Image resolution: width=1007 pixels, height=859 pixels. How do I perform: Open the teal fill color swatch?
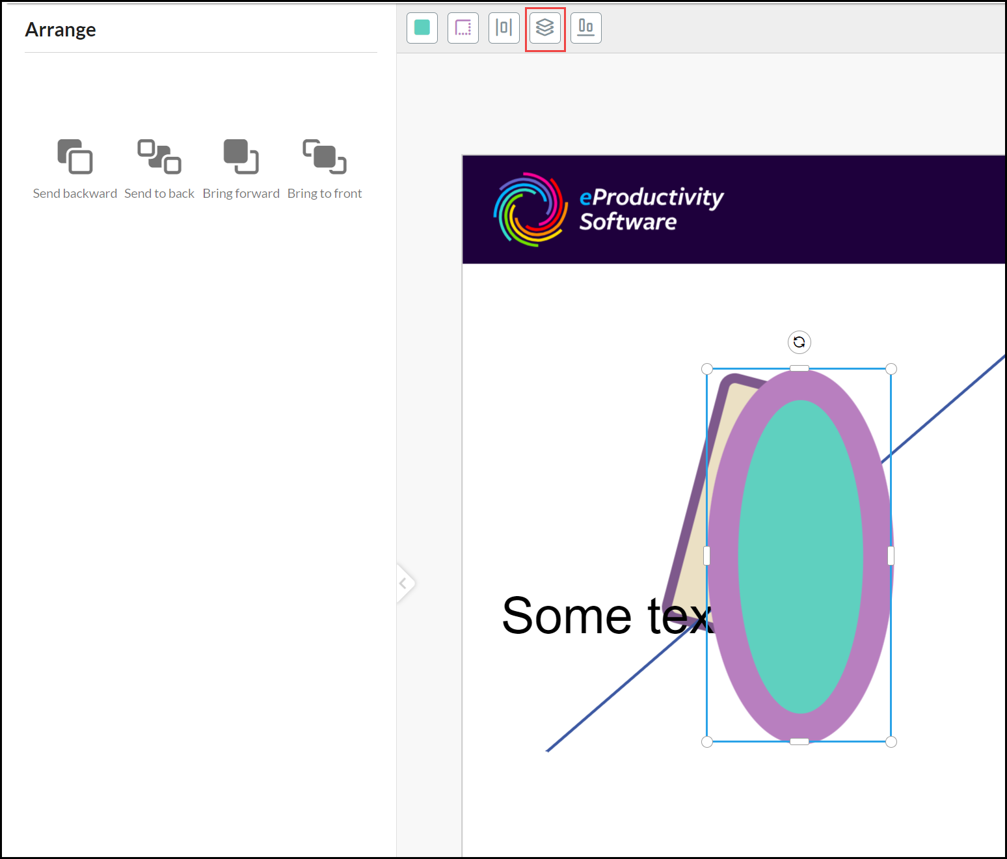(422, 28)
